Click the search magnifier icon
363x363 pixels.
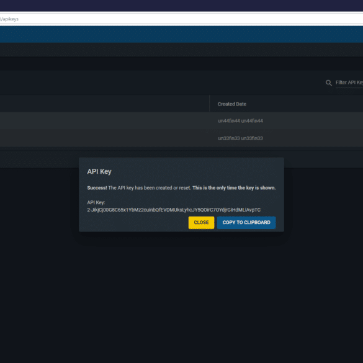point(328,83)
